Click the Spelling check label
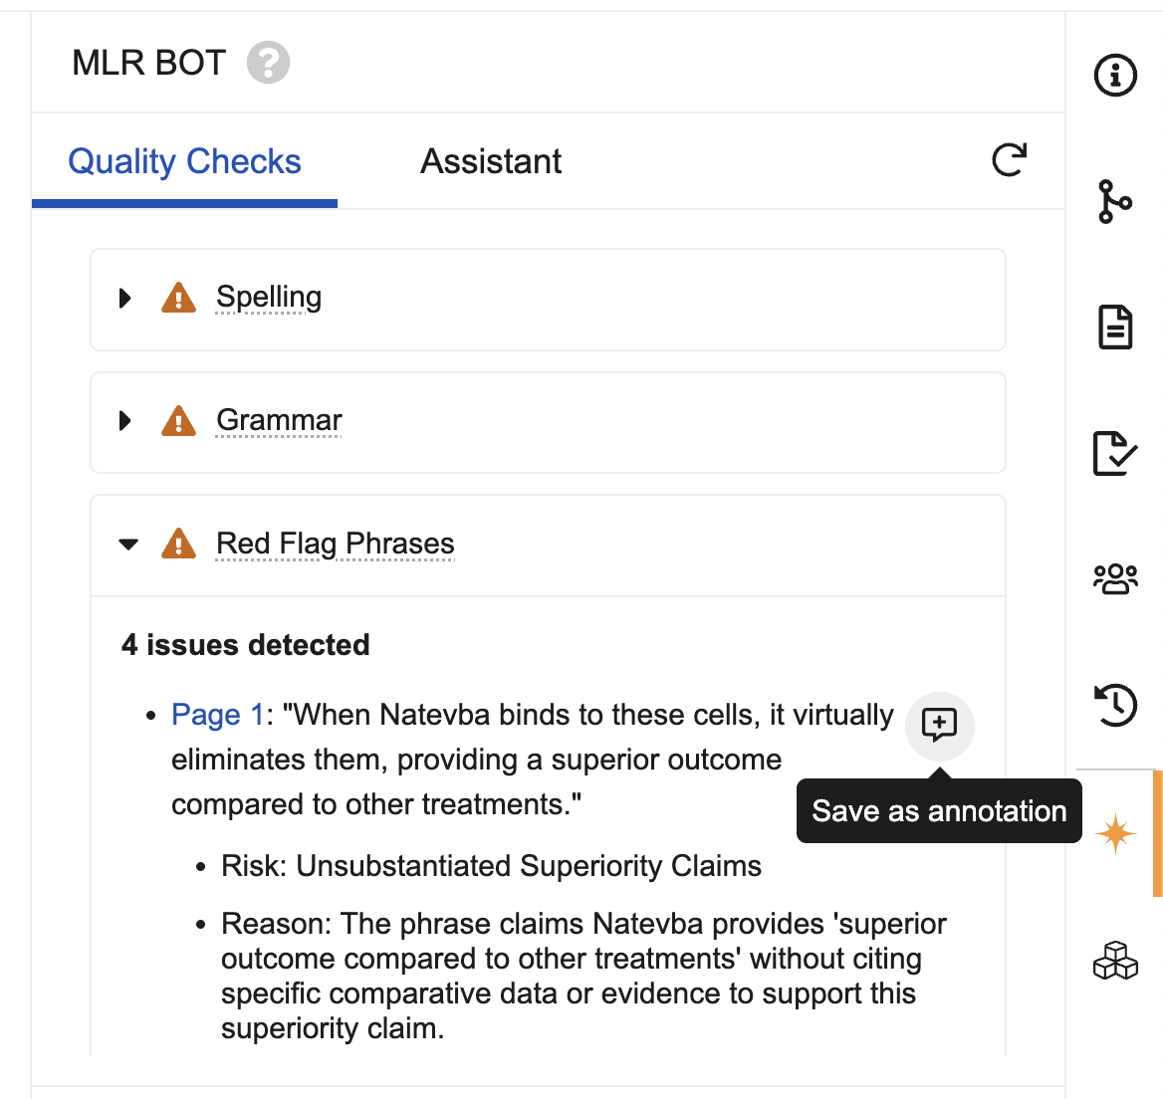This screenshot has width=1163, height=1099. tap(269, 297)
